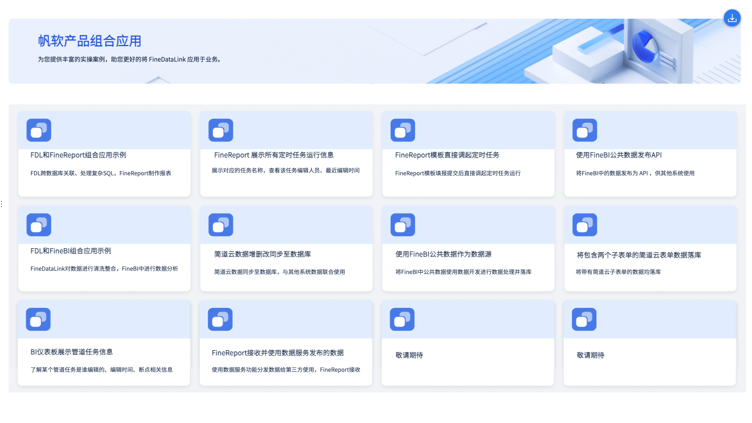This screenshot has width=752, height=423.
Task: Click description FDL跨数据库关联、处理复杂SQL，FineReport制作报表
Action: 101,173
